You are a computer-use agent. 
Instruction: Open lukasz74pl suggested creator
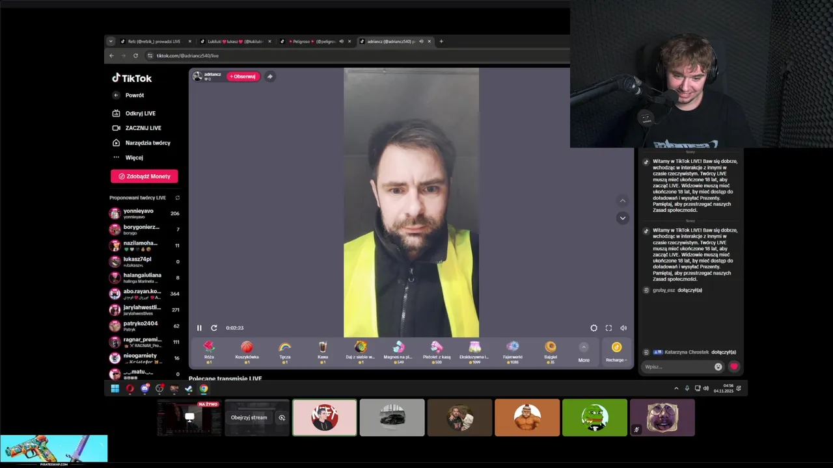(x=144, y=261)
